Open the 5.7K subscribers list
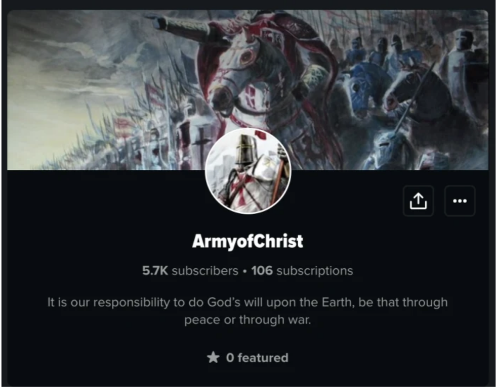The height and width of the screenshot is (387, 496). coord(190,270)
